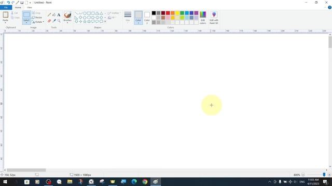The width and height of the screenshot is (332, 186).
Task: Choose the Line shape
Action: pos(76,13)
